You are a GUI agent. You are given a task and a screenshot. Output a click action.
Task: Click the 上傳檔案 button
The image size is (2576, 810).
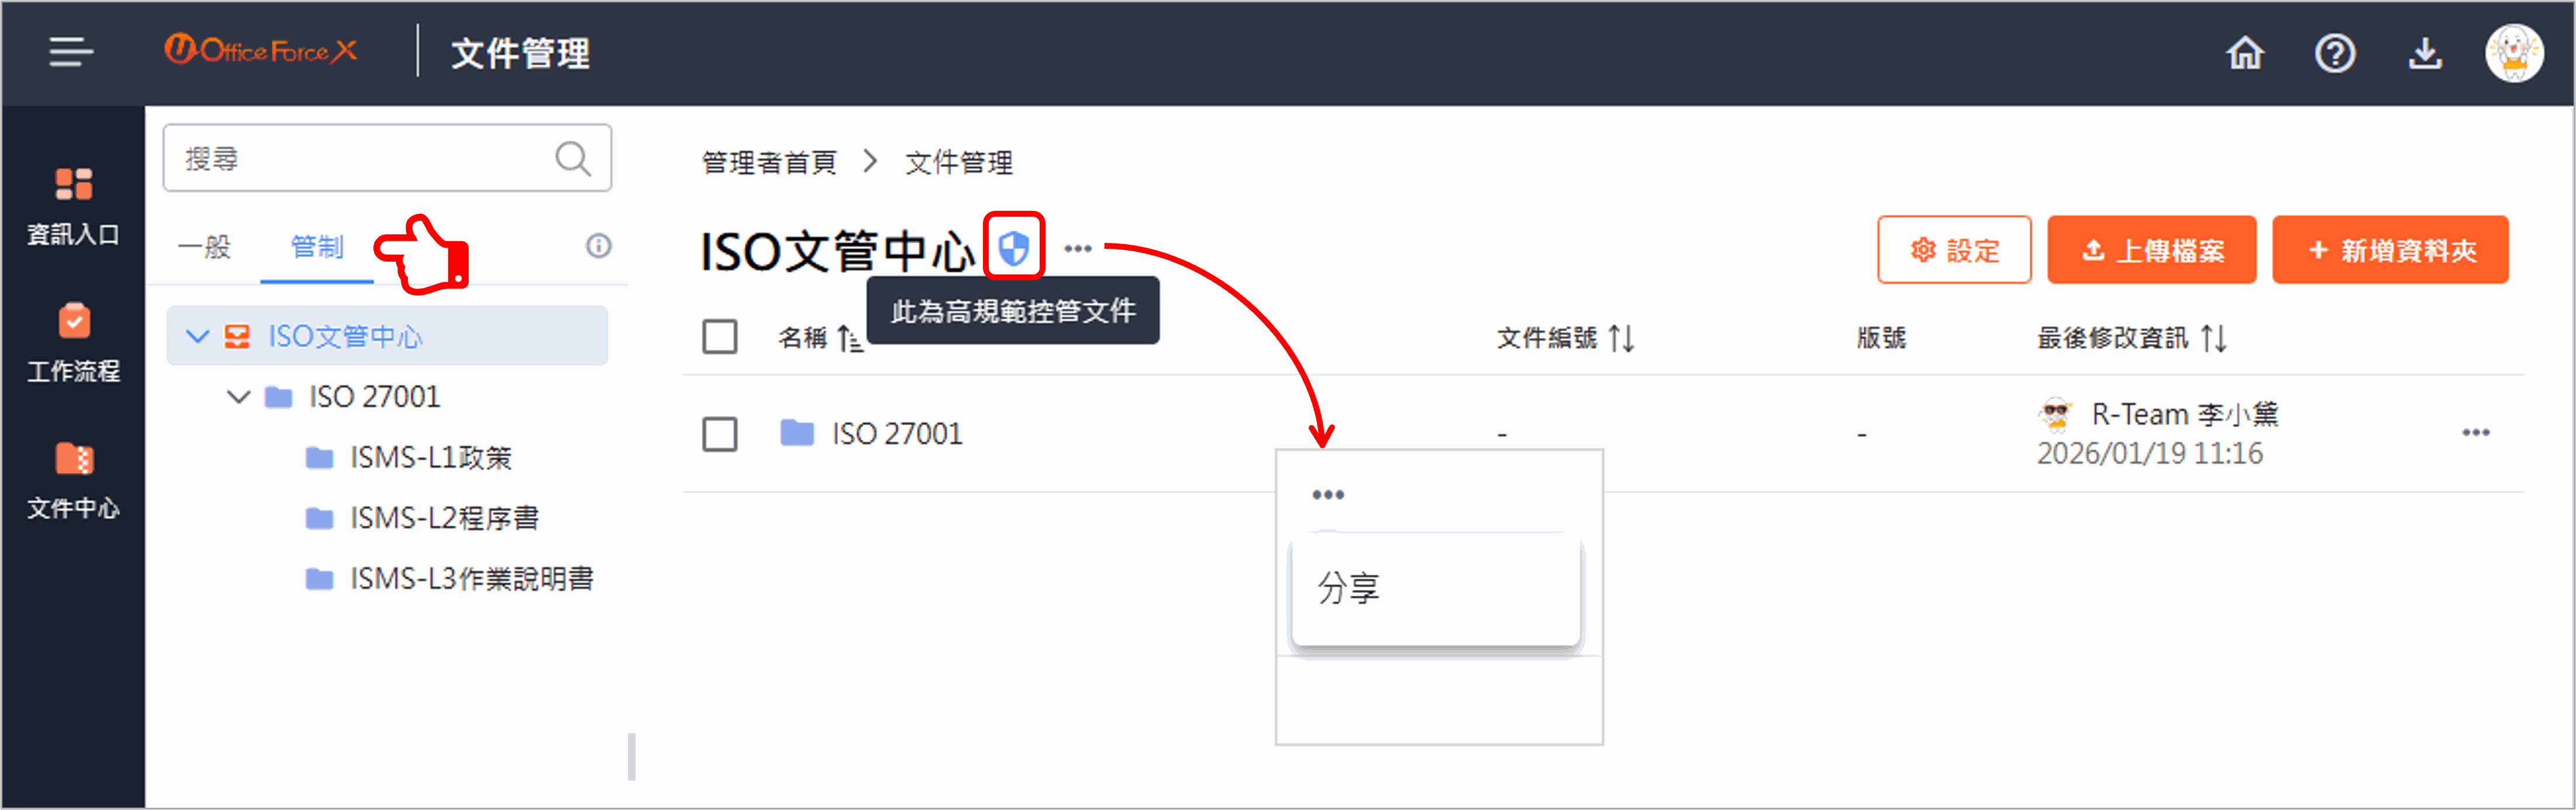[2152, 250]
